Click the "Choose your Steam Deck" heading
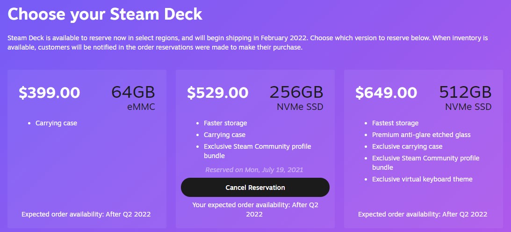This screenshot has height=232, width=511. 105,14
